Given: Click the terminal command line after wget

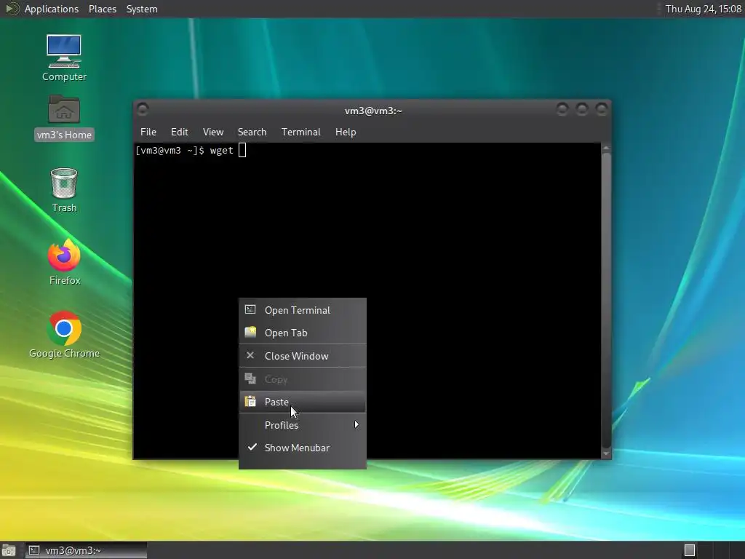Looking at the screenshot, I should [242, 150].
